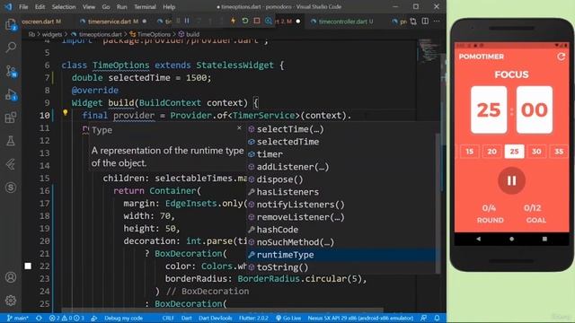Image resolution: width=575 pixels, height=323 pixels.
Task: Open Source Control view
Action: click(x=11, y=71)
